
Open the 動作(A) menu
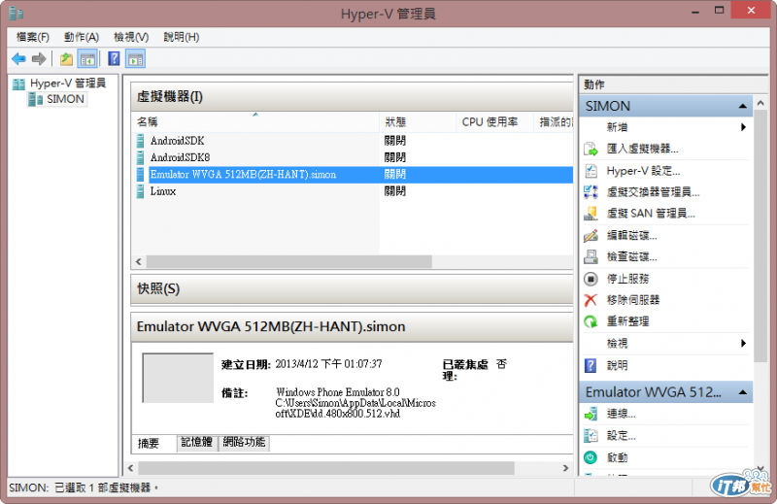point(82,37)
